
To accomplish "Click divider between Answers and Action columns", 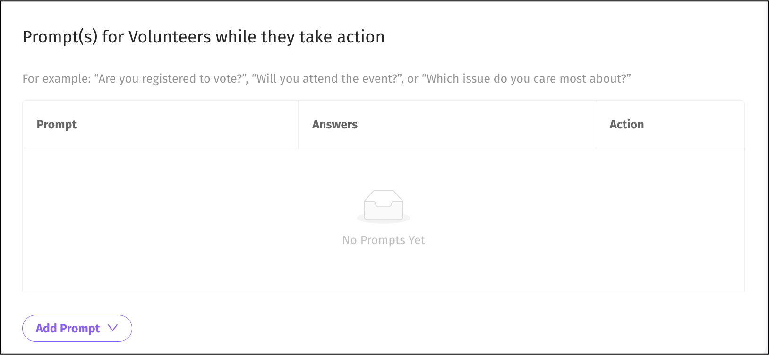I will (596, 125).
